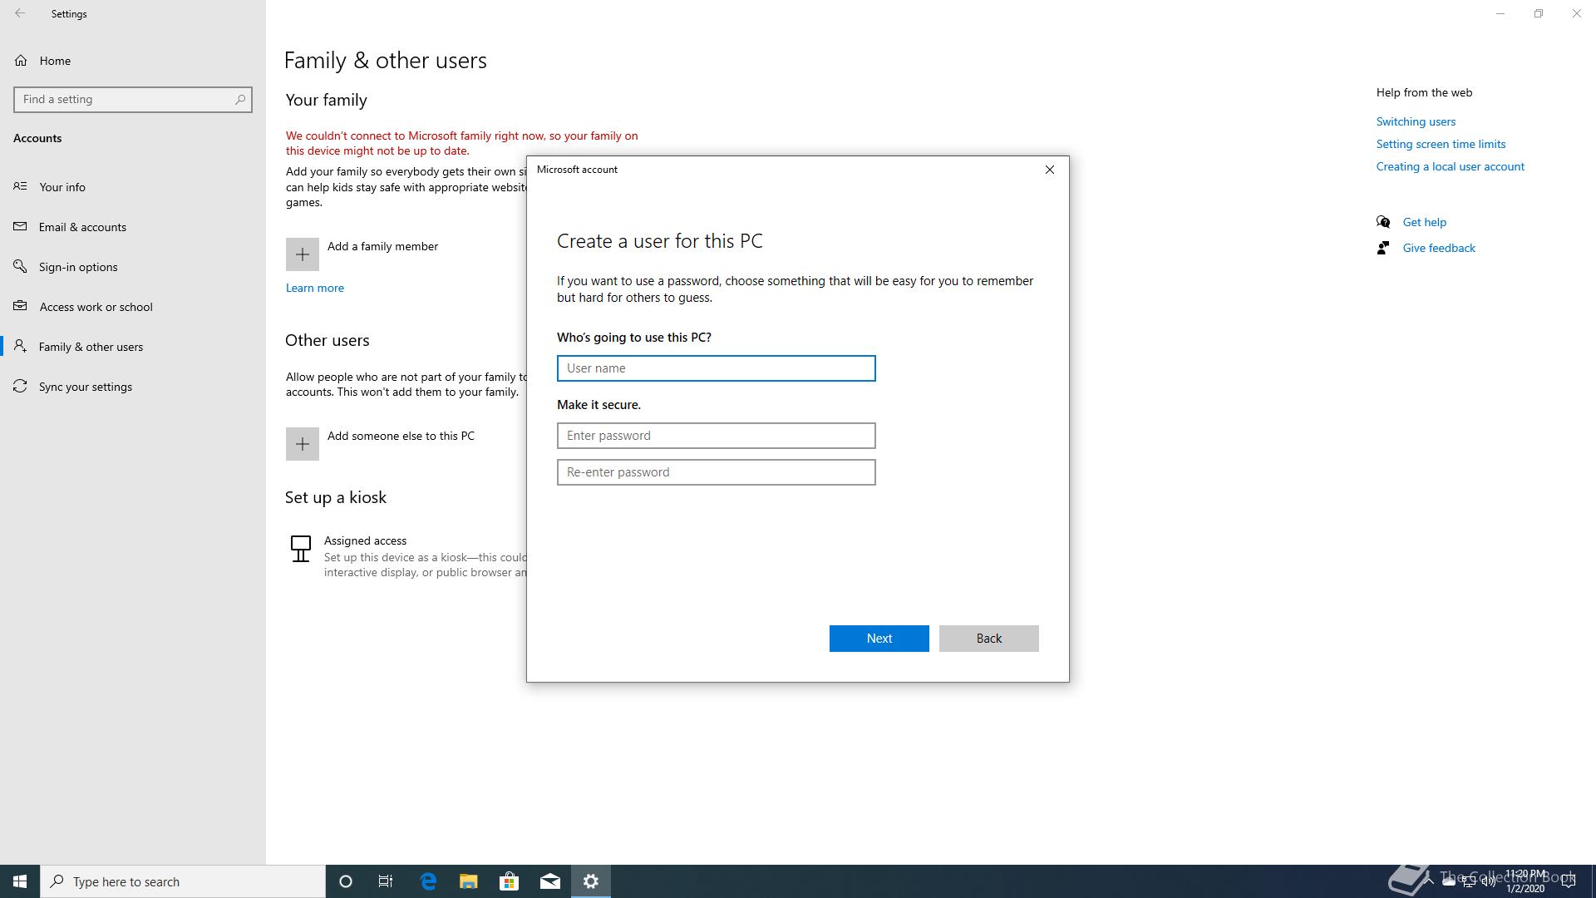Screen dimensions: 1596x898
Task: Click the Sign-in options key icon
Action: (21, 266)
